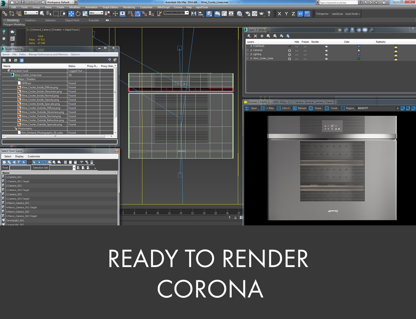Open the Modifiers menu
Image resolution: width=416 pixels, height=319 pixels.
point(75,7)
